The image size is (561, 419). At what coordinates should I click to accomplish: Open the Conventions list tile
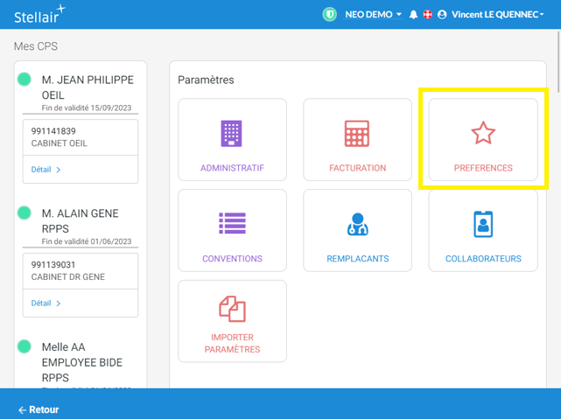pyautogui.click(x=232, y=231)
